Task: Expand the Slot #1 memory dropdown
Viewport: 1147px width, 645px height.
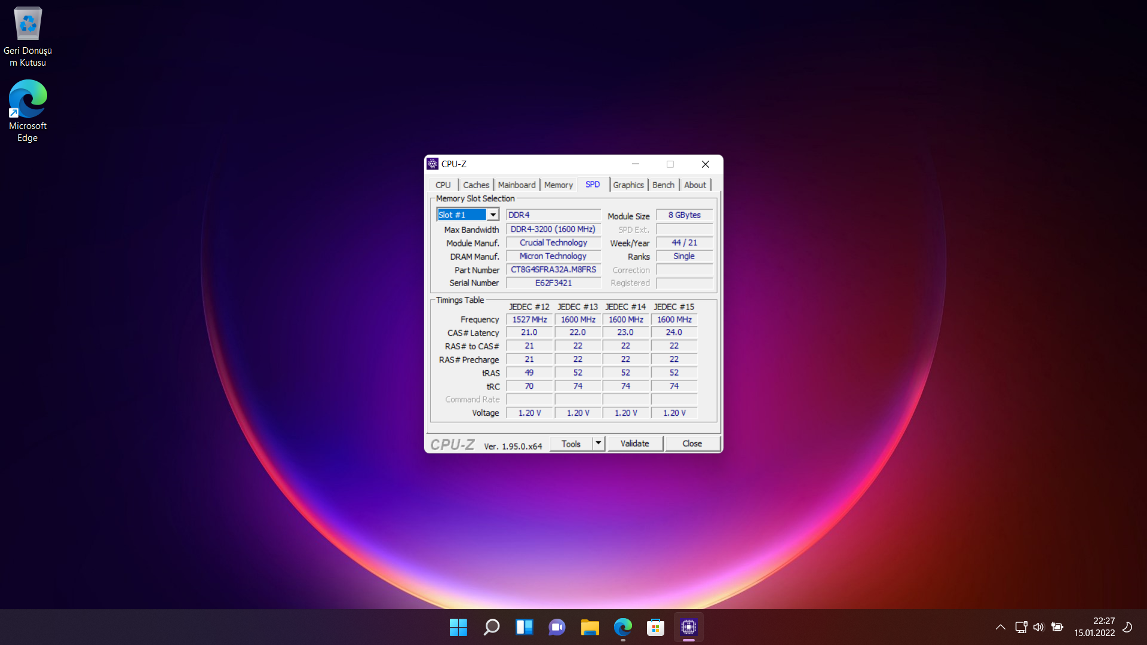Action: [493, 215]
